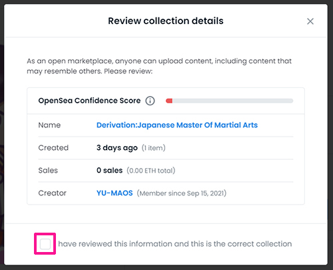Screen dimensions: 333x270
Task: Open the Confidence Score info icon
Action: (x=150, y=101)
